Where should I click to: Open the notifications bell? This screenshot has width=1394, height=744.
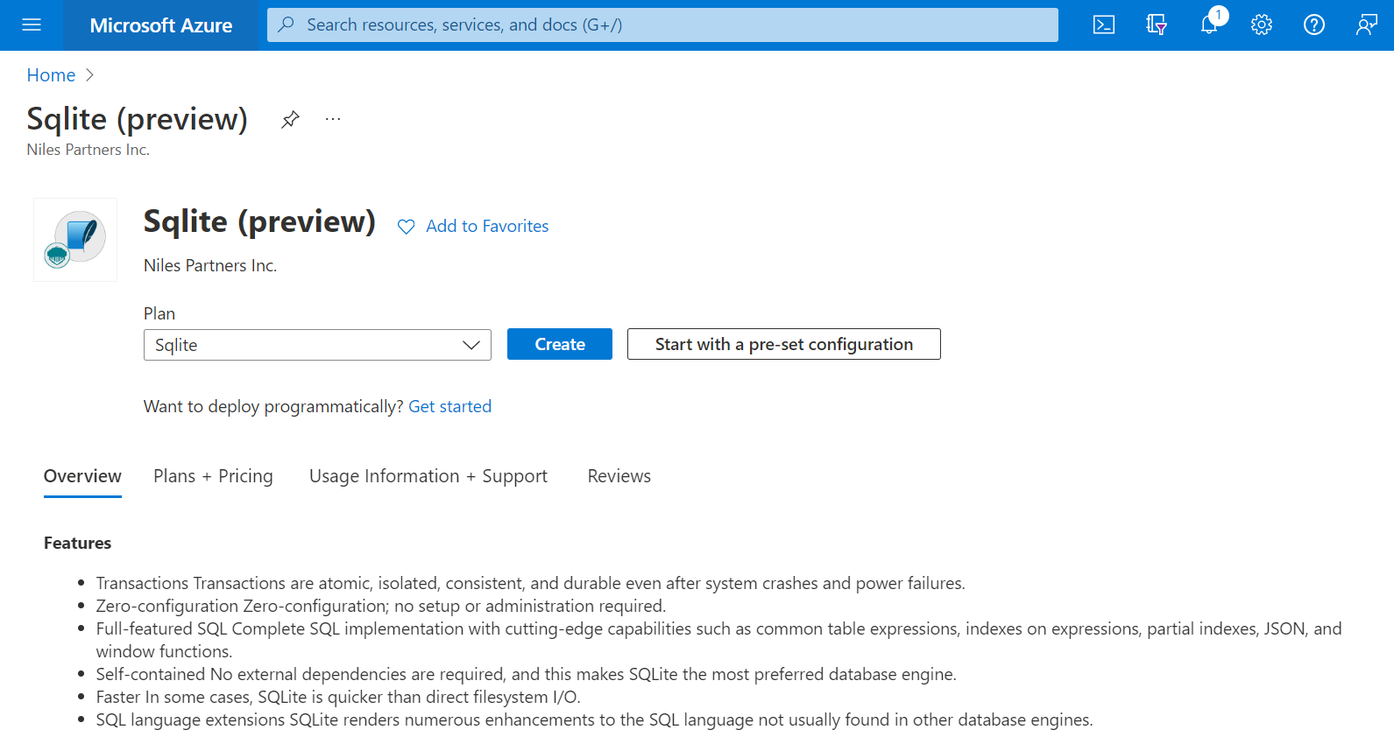pos(1210,25)
